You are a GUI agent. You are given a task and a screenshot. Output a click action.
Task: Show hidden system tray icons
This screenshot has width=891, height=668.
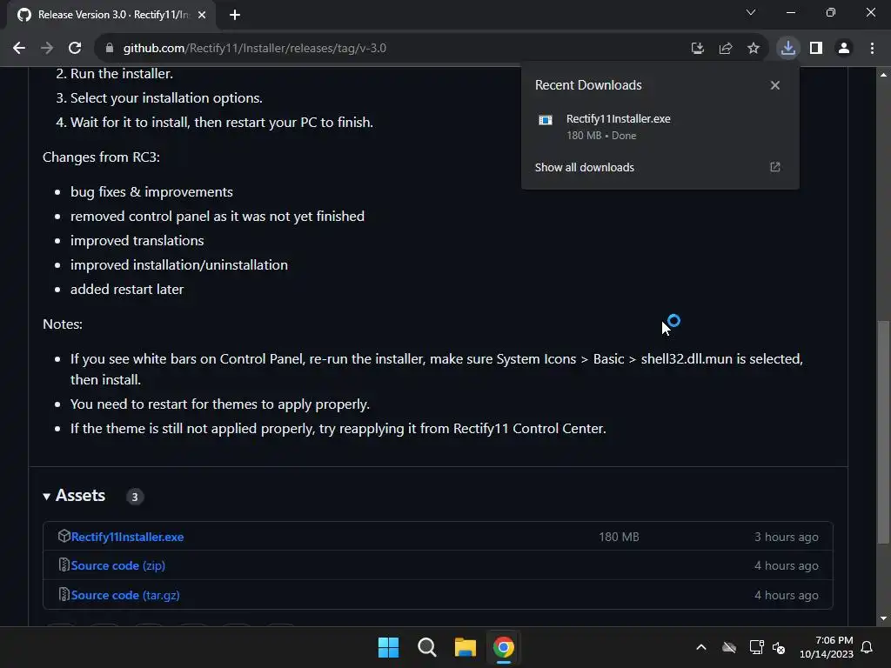click(x=701, y=647)
